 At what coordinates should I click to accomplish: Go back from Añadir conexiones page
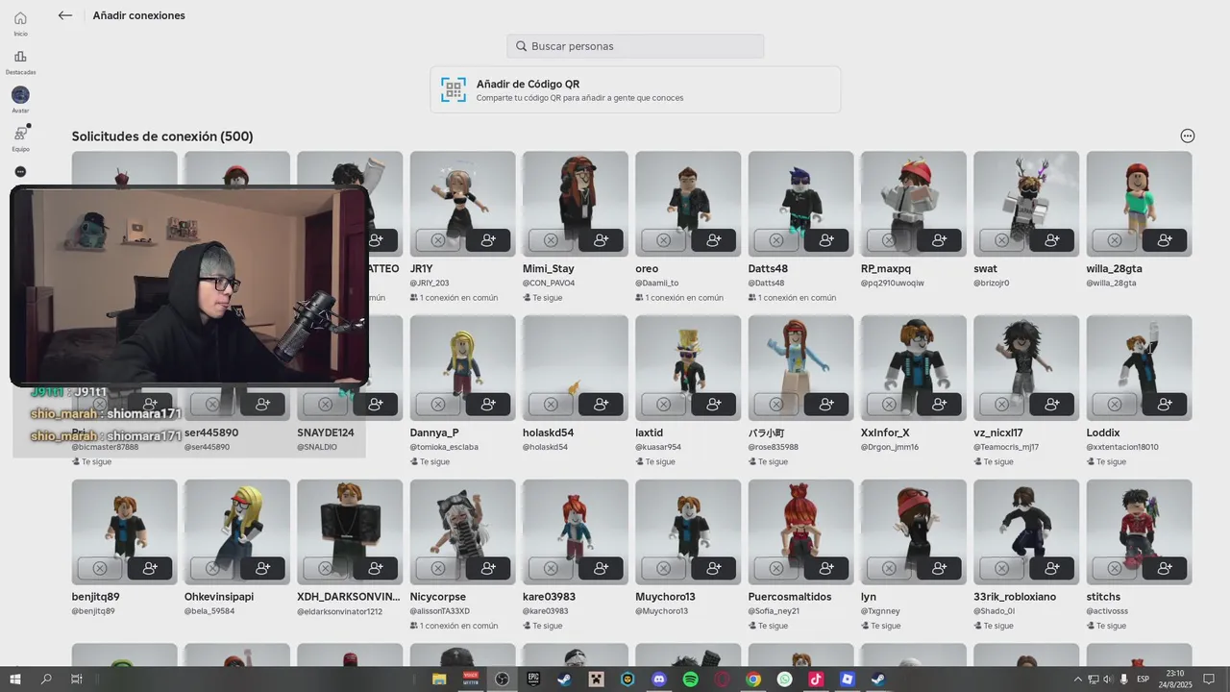(x=65, y=15)
